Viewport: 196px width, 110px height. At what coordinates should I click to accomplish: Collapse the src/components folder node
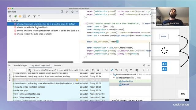[114, 78]
